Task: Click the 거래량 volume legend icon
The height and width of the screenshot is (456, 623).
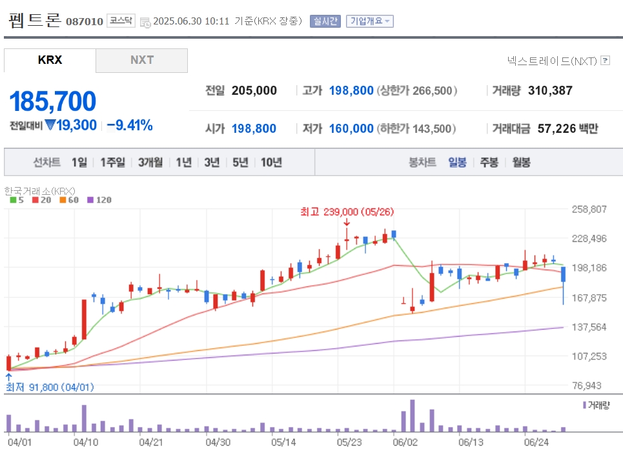Action: click(584, 405)
